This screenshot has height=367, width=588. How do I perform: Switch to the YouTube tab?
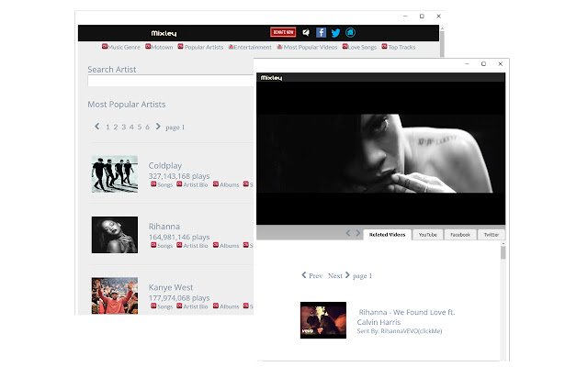pyautogui.click(x=428, y=235)
